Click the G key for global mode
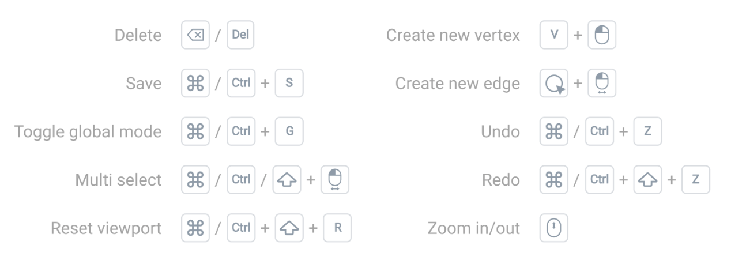731x279 pixels. [x=289, y=131]
